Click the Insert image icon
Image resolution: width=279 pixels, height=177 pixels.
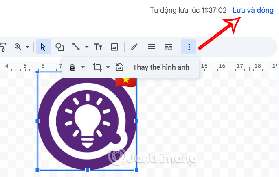coord(114,47)
